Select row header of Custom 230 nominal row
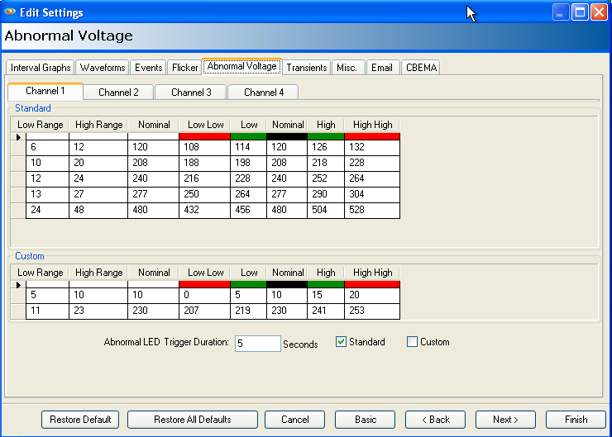This screenshot has width=612, height=437. point(18,311)
